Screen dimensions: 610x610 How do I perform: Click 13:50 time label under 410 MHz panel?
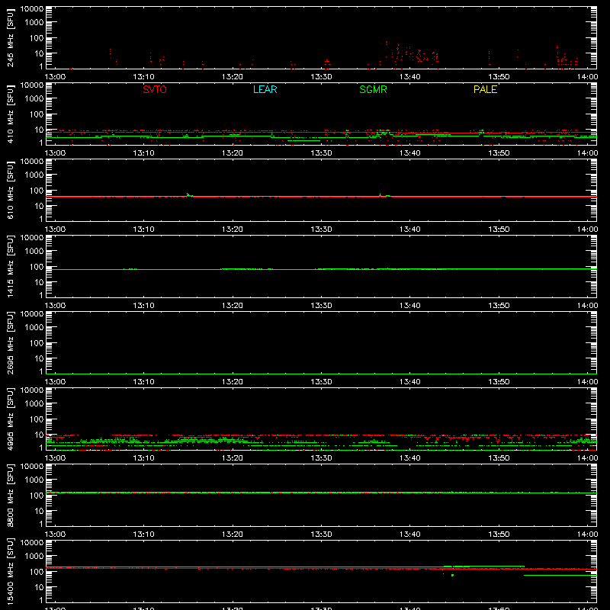(499, 153)
